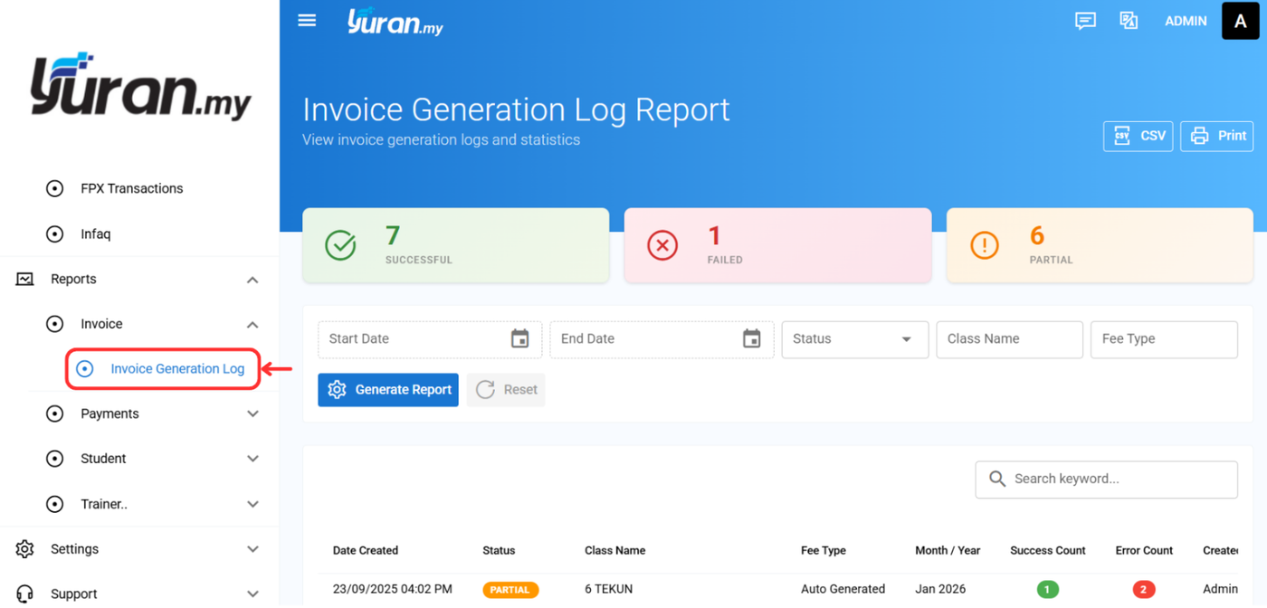
Task: Click the Settings gear icon in sidebar
Action: [x=25, y=549]
